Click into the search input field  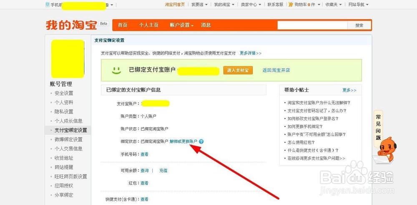click(x=312, y=25)
